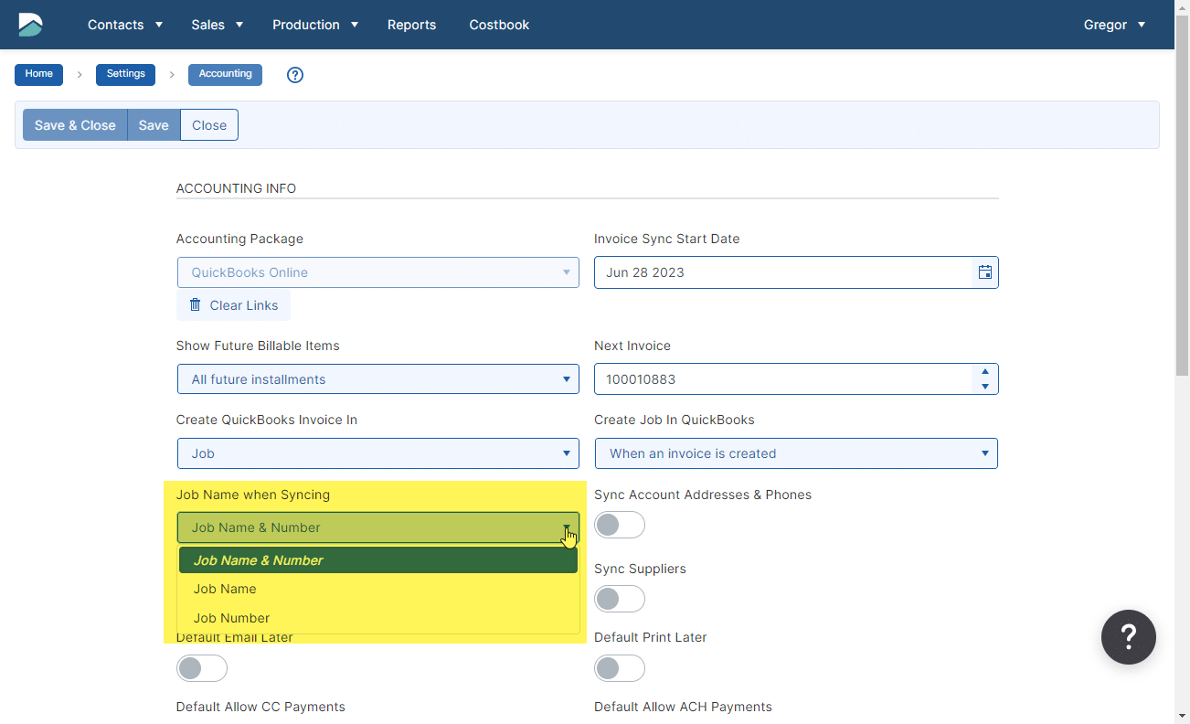Click the Invoice Sync Start Date field
The height and width of the screenshot is (724, 1190).
click(781, 272)
